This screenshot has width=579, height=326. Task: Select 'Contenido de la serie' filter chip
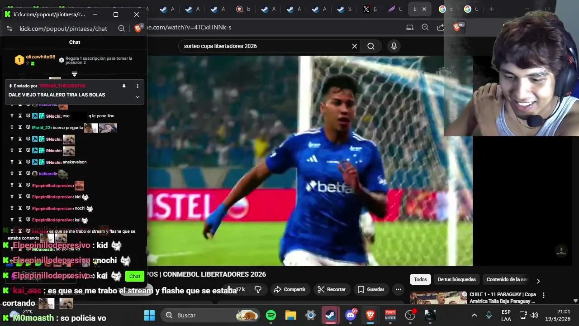(507, 279)
